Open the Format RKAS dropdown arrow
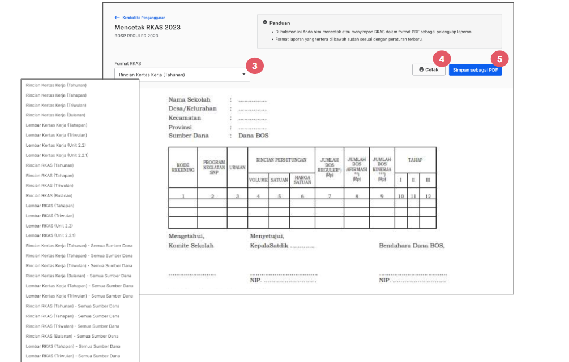This screenshot has width=569, height=362. tap(244, 74)
